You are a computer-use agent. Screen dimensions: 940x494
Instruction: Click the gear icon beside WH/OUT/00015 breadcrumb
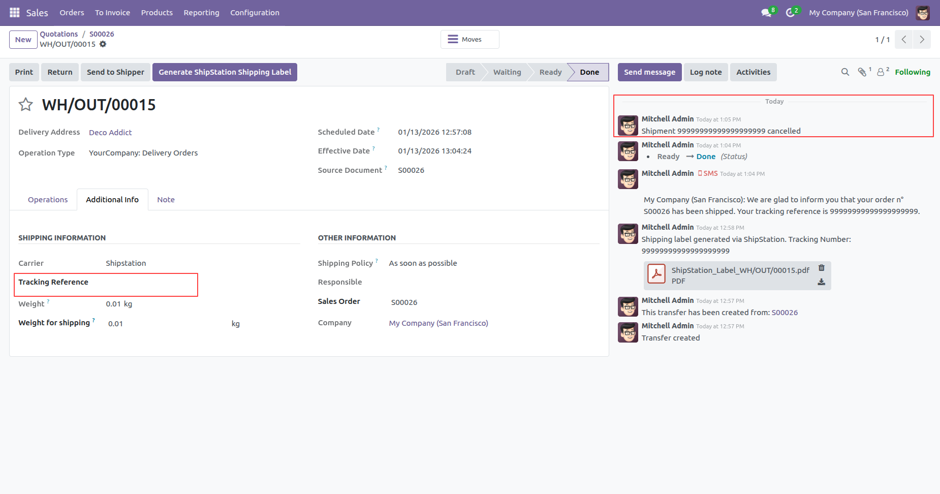[103, 44]
